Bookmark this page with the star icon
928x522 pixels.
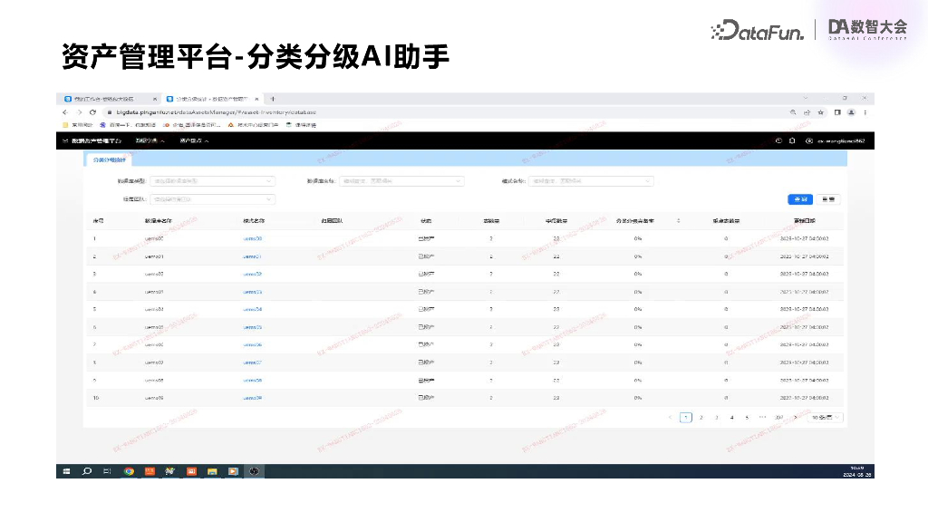coord(821,112)
